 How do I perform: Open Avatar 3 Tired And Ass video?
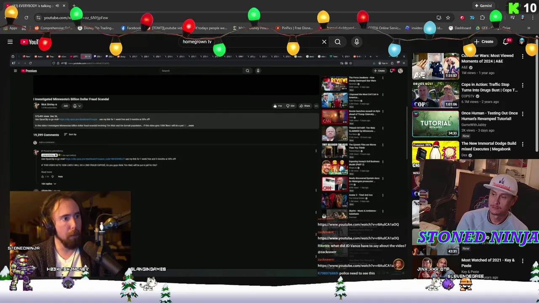(335, 201)
